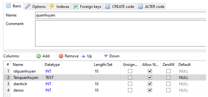
Task: Open datatype dropdown INT for dientich
Action: tap(48, 84)
